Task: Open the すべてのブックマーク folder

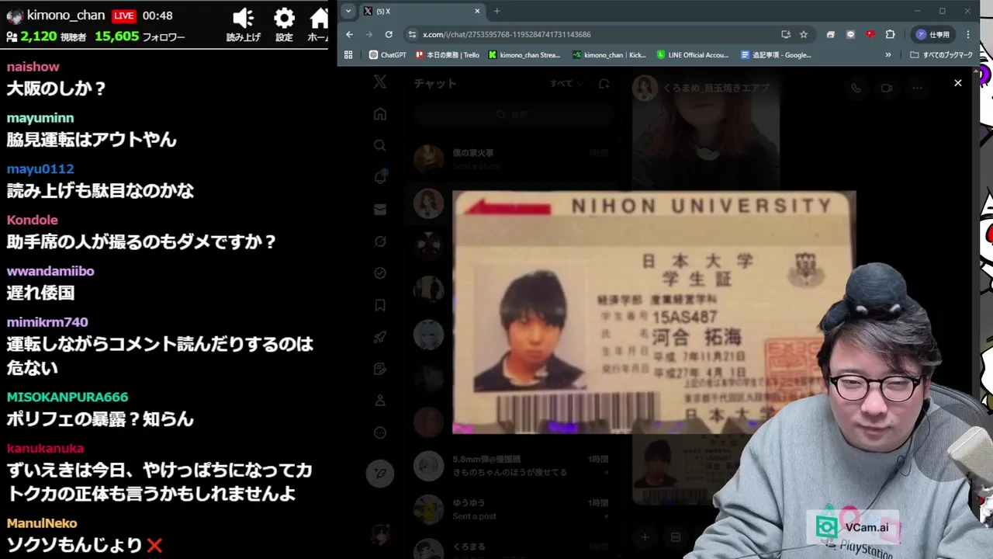Action: (x=941, y=55)
